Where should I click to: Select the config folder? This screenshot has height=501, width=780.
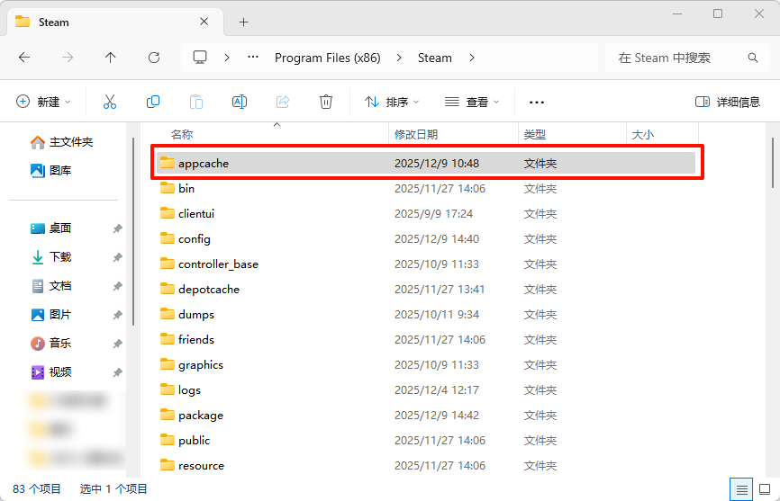coord(426,239)
